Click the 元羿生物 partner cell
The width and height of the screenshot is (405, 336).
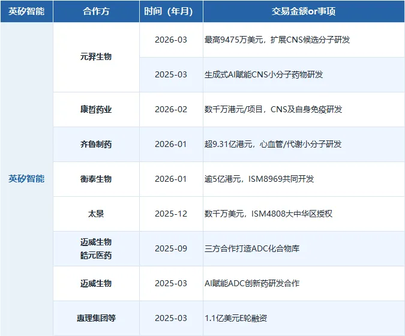(x=96, y=57)
